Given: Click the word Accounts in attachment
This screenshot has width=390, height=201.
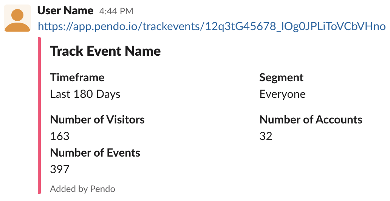Looking at the screenshot, I should click(339, 120).
